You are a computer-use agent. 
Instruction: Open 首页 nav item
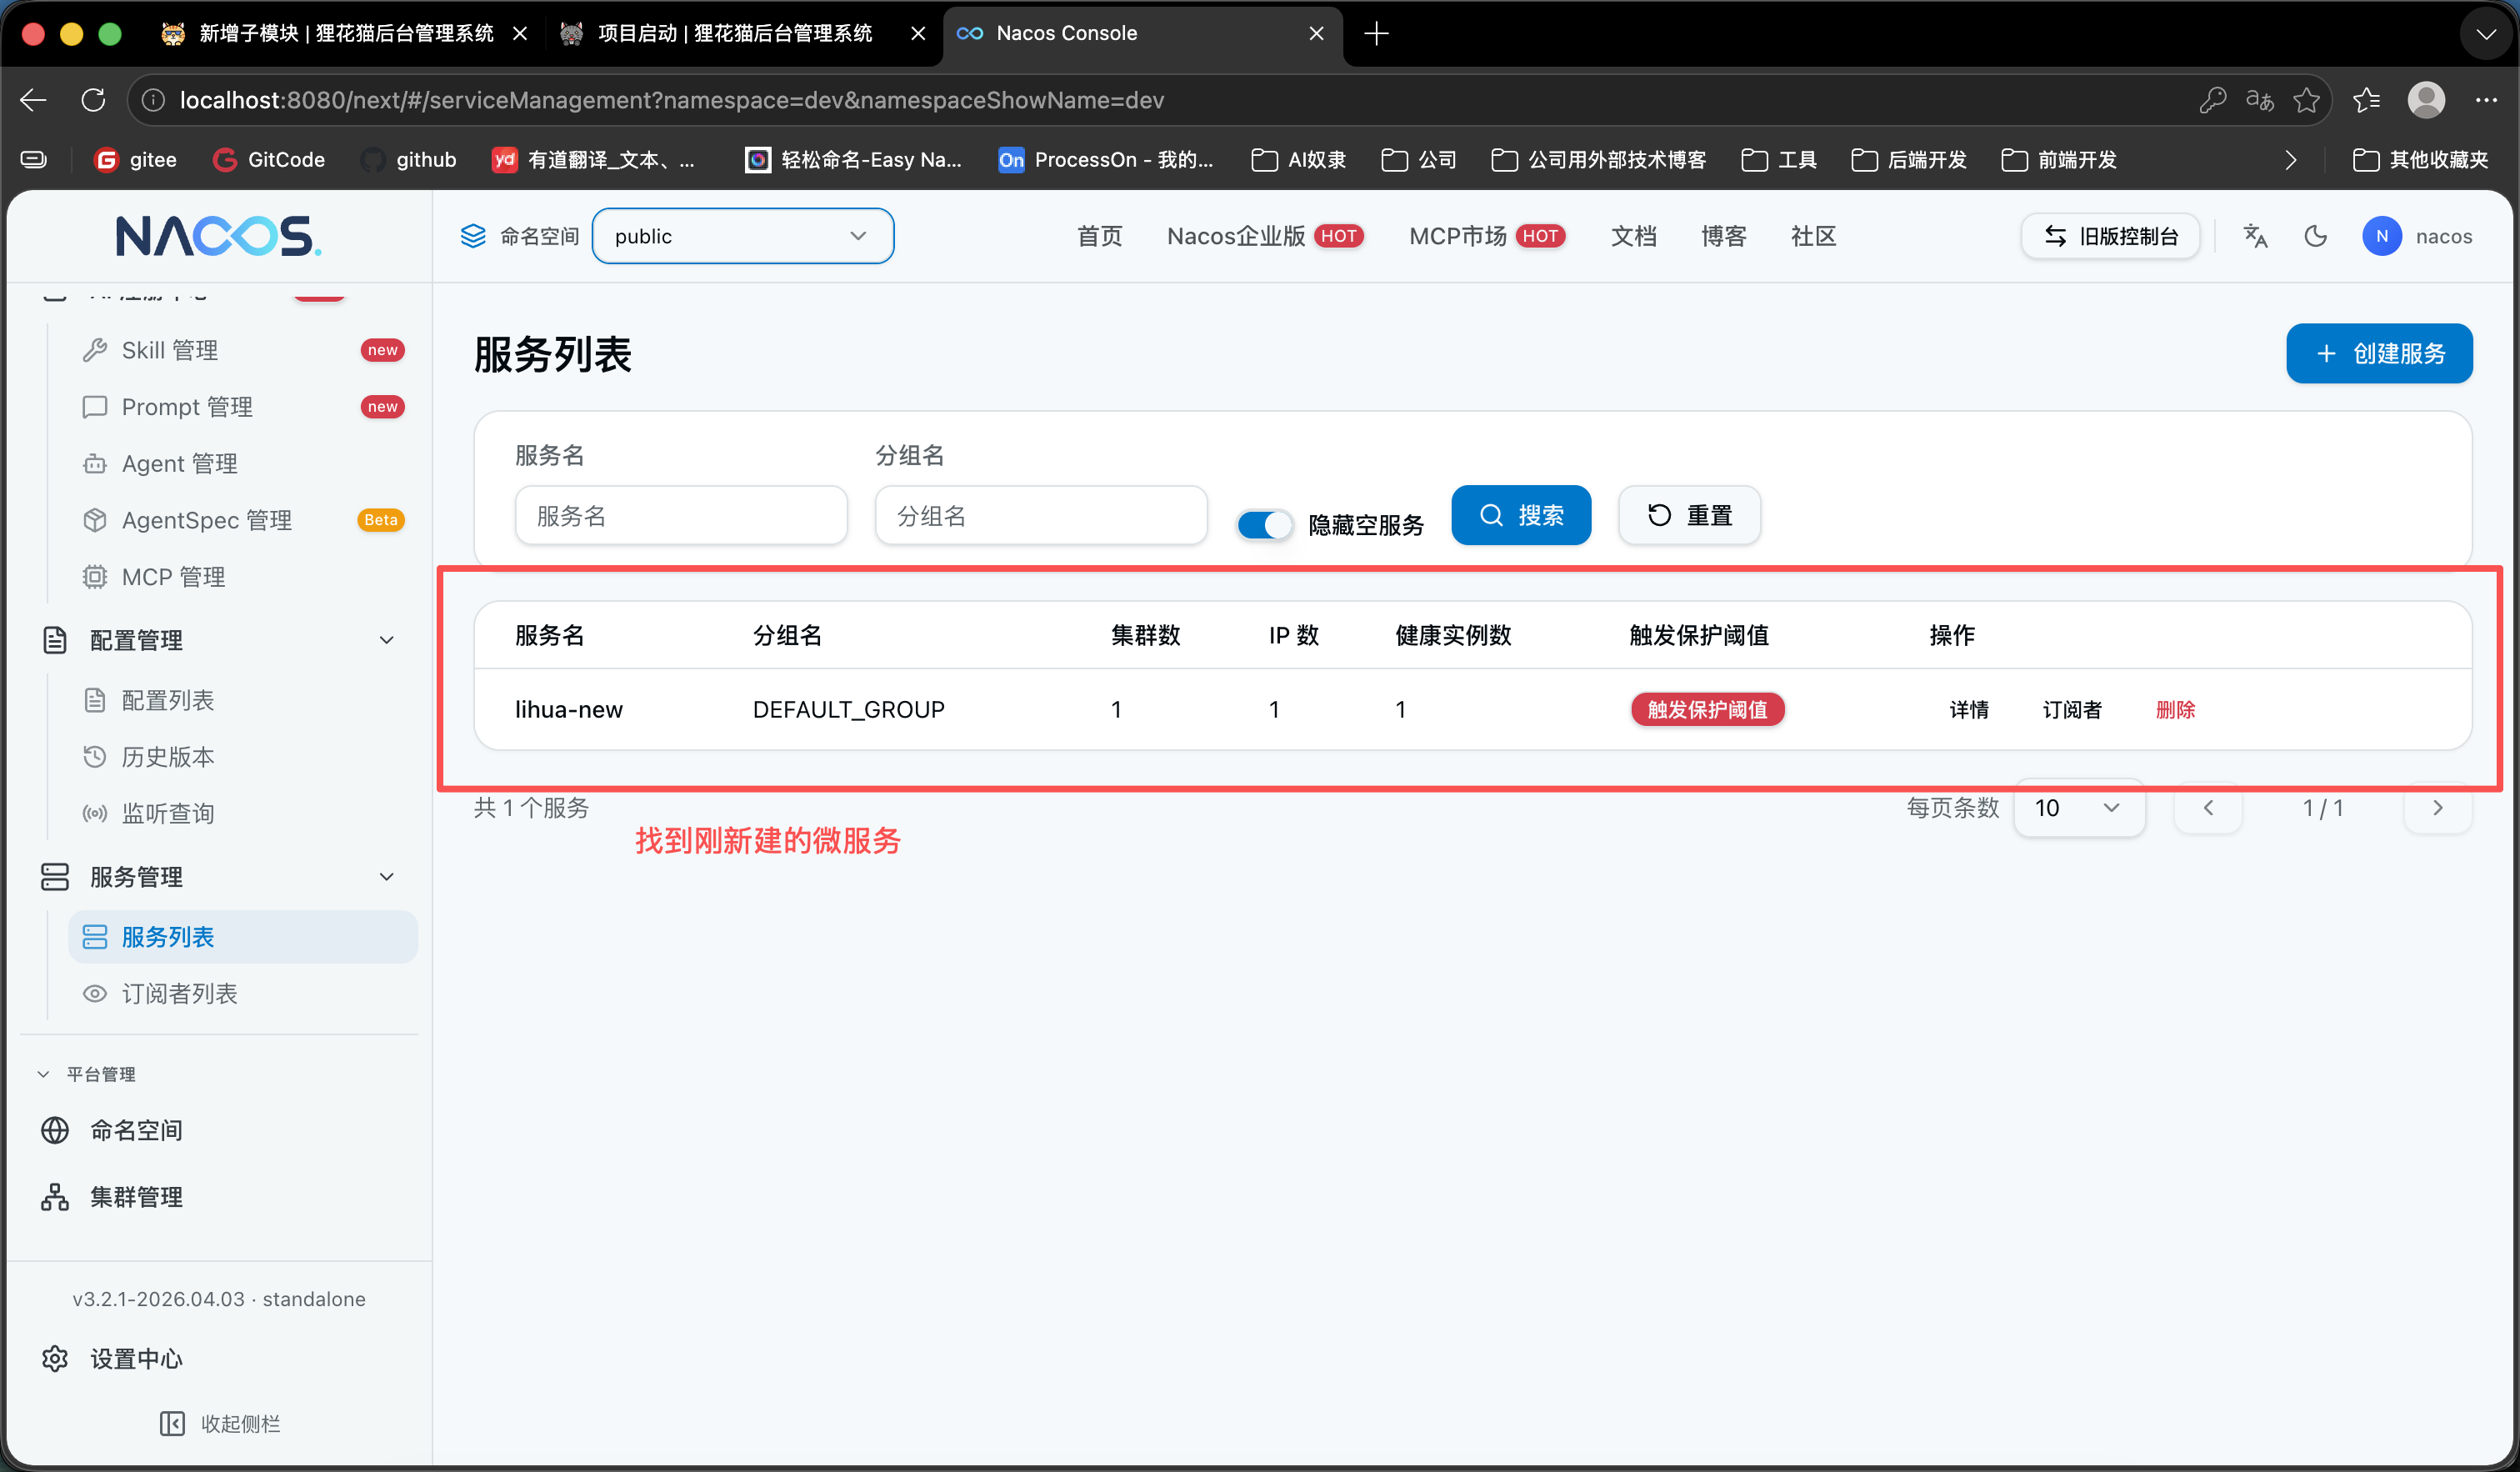pos(1099,236)
